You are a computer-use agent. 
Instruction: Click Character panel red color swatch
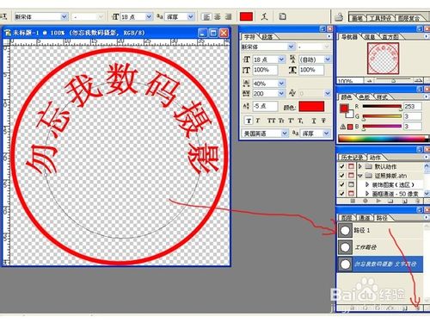[x=311, y=106]
